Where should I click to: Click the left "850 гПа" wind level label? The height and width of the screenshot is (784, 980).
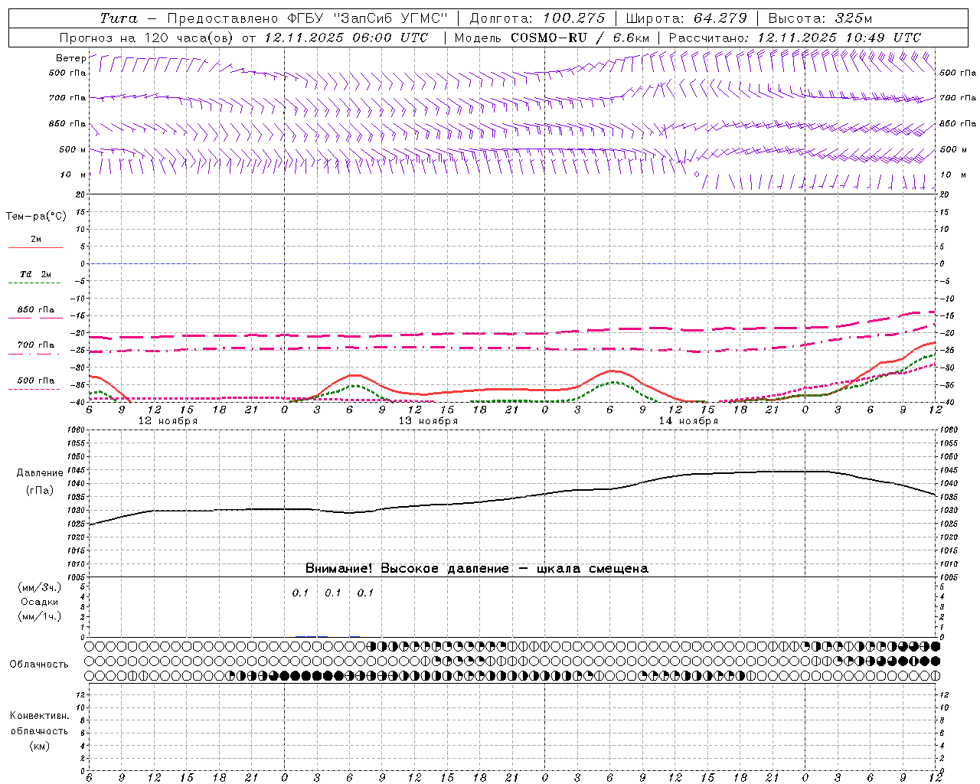(67, 123)
